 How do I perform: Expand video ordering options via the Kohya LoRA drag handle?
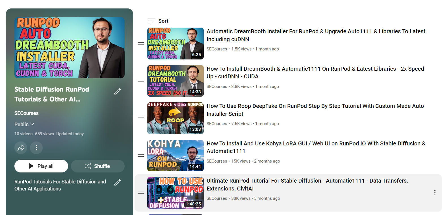click(141, 155)
